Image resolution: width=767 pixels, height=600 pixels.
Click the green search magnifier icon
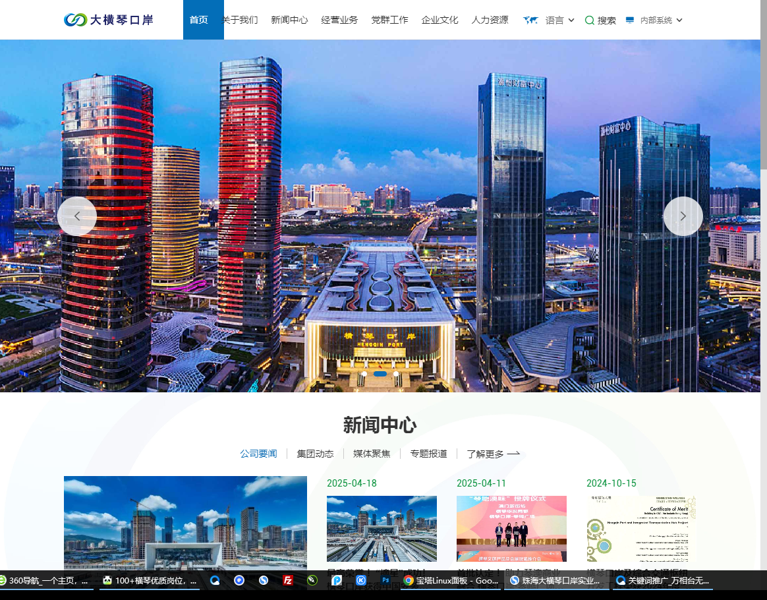[589, 20]
